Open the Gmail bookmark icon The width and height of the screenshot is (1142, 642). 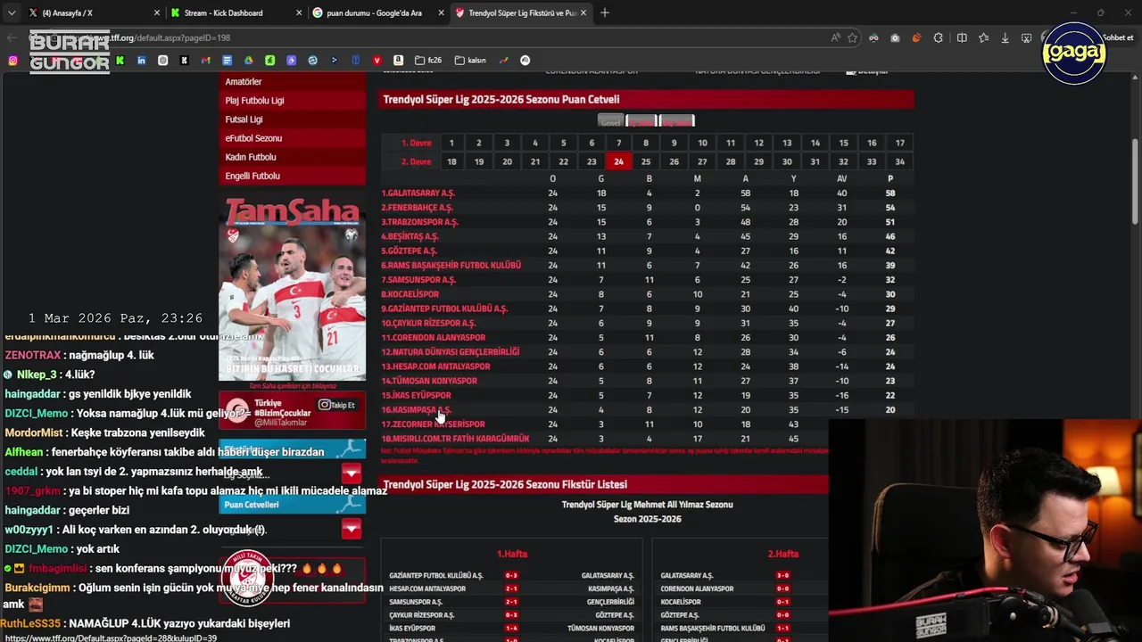point(206,61)
